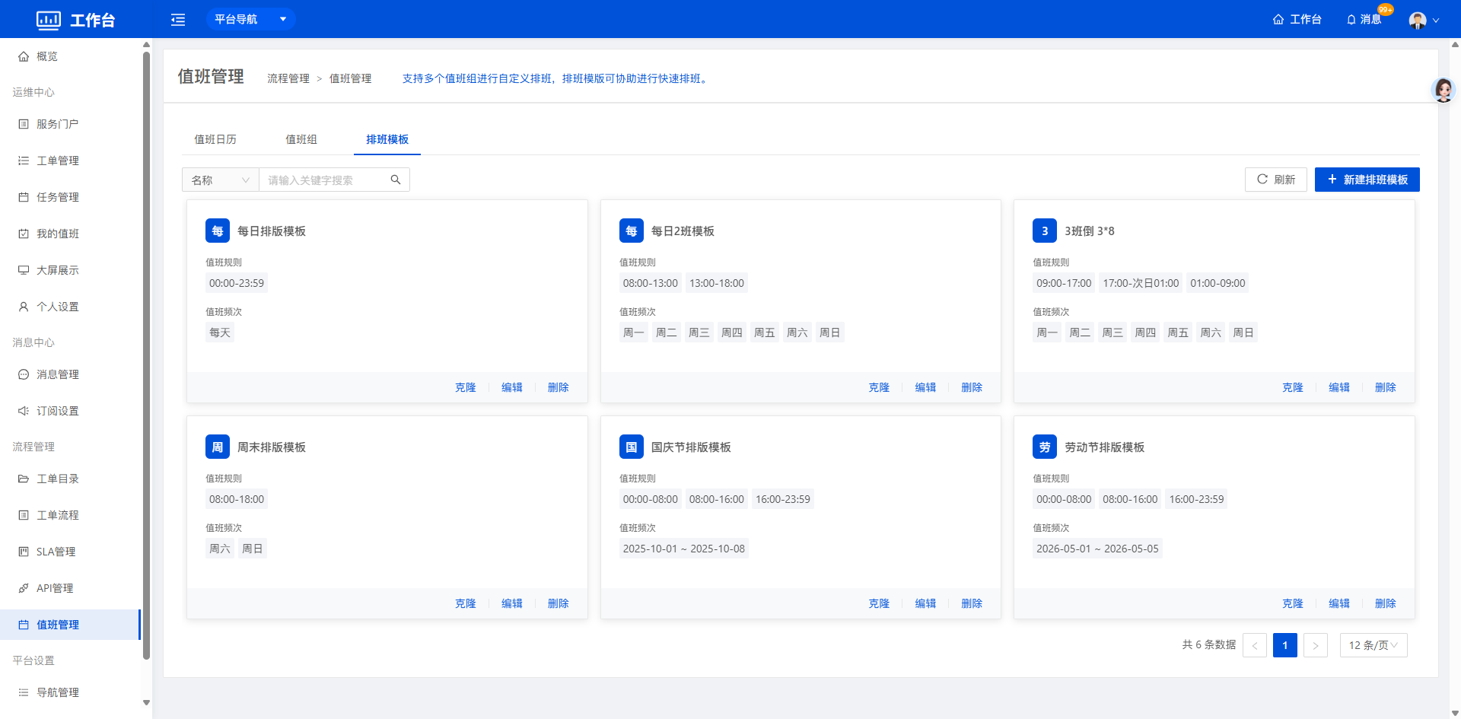1461x719 pixels.
Task: Clone the 3班倒 3*8 template
Action: (1292, 387)
